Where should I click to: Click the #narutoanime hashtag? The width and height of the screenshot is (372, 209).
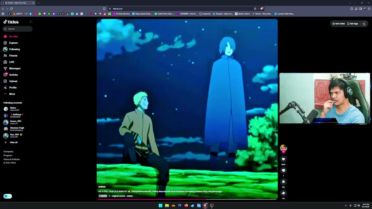[178, 192]
